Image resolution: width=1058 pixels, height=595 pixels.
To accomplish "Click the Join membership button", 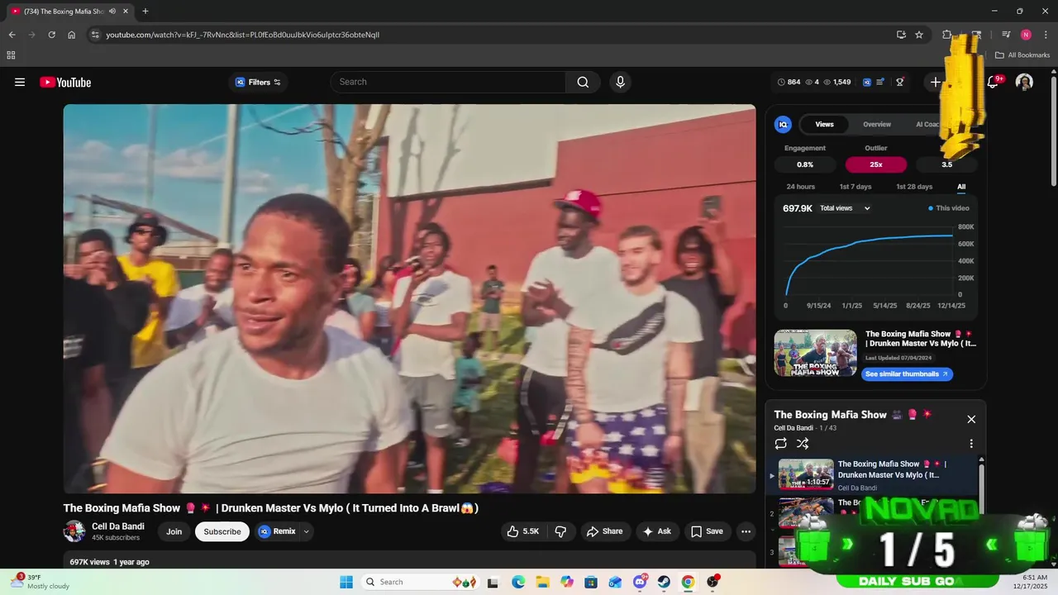I will click(x=174, y=531).
